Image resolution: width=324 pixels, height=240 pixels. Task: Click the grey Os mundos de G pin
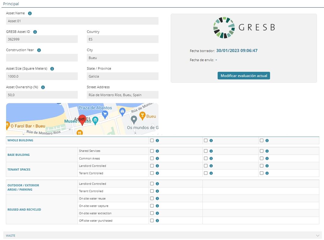tap(134, 120)
